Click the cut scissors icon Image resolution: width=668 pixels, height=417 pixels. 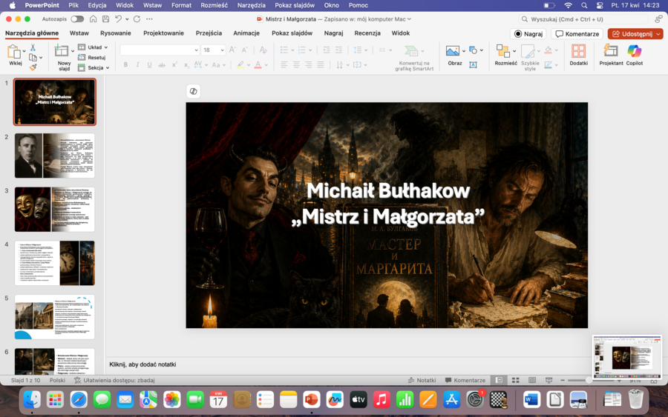coord(33,47)
